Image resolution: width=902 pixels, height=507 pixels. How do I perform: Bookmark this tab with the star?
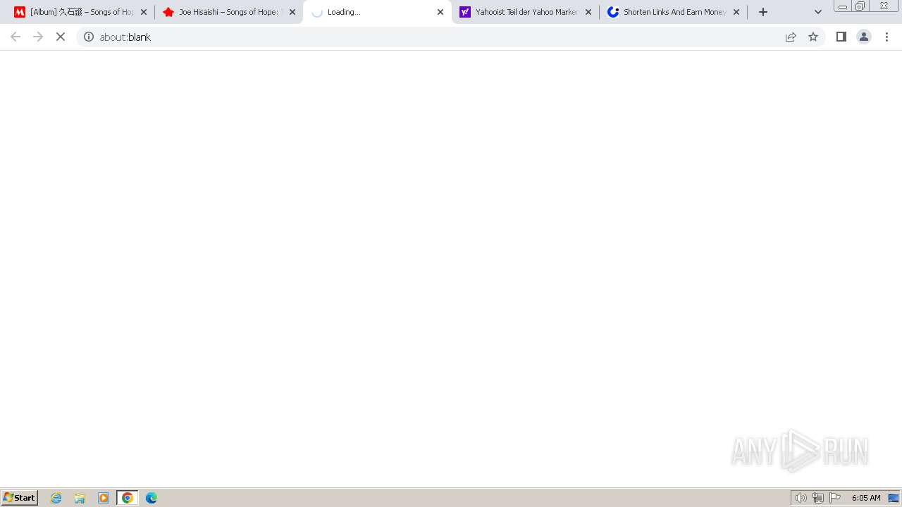click(x=813, y=37)
